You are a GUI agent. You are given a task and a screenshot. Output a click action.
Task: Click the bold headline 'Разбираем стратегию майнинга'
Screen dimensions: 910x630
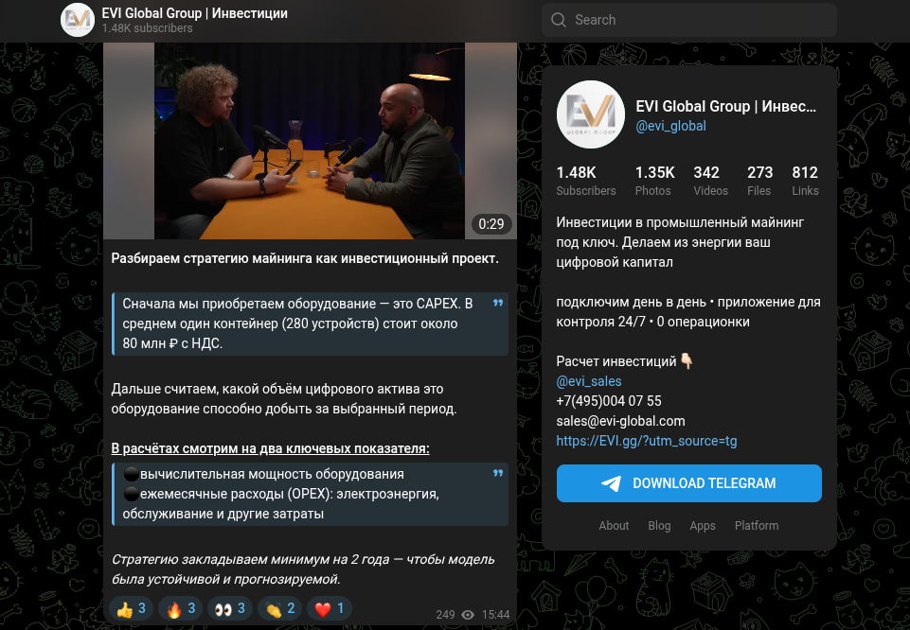click(x=305, y=258)
